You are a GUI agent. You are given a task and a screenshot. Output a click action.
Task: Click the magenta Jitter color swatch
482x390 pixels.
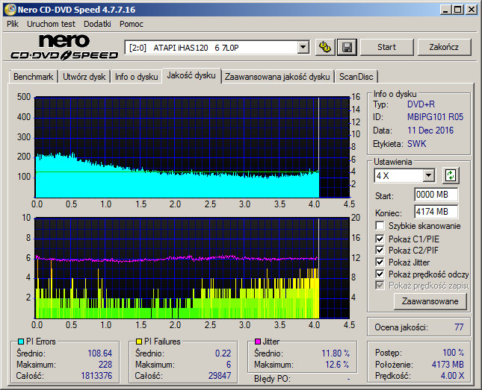pyautogui.click(x=258, y=342)
